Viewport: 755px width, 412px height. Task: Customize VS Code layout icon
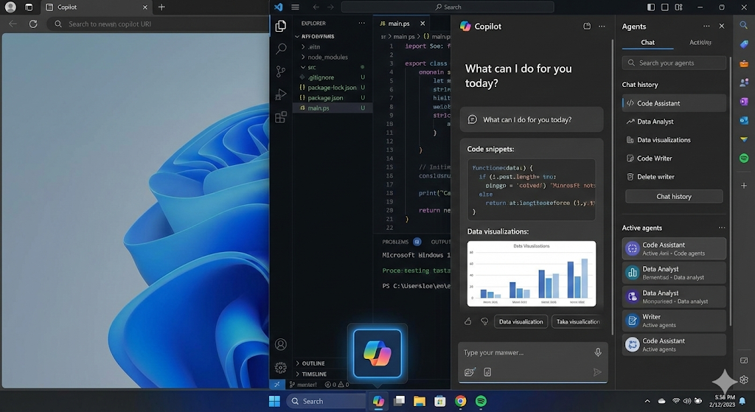pos(678,7)
